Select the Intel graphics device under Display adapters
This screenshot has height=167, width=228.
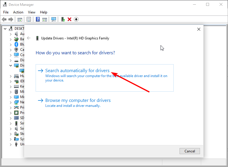click(22, 71)
